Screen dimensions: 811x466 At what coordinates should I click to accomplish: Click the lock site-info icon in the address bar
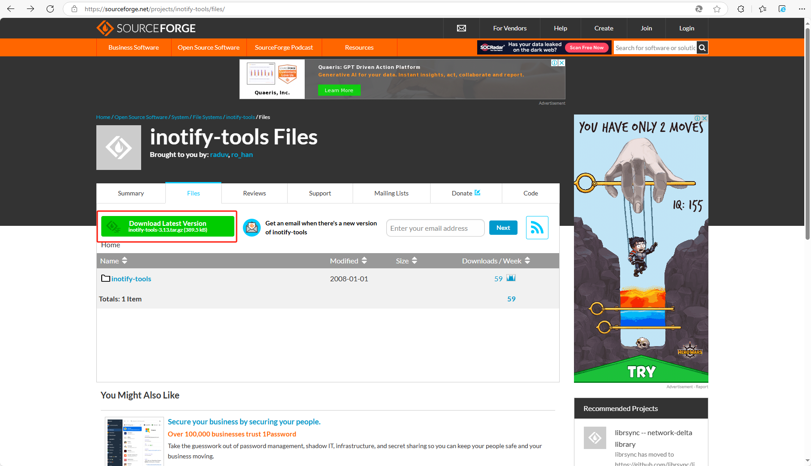point(74,9)
